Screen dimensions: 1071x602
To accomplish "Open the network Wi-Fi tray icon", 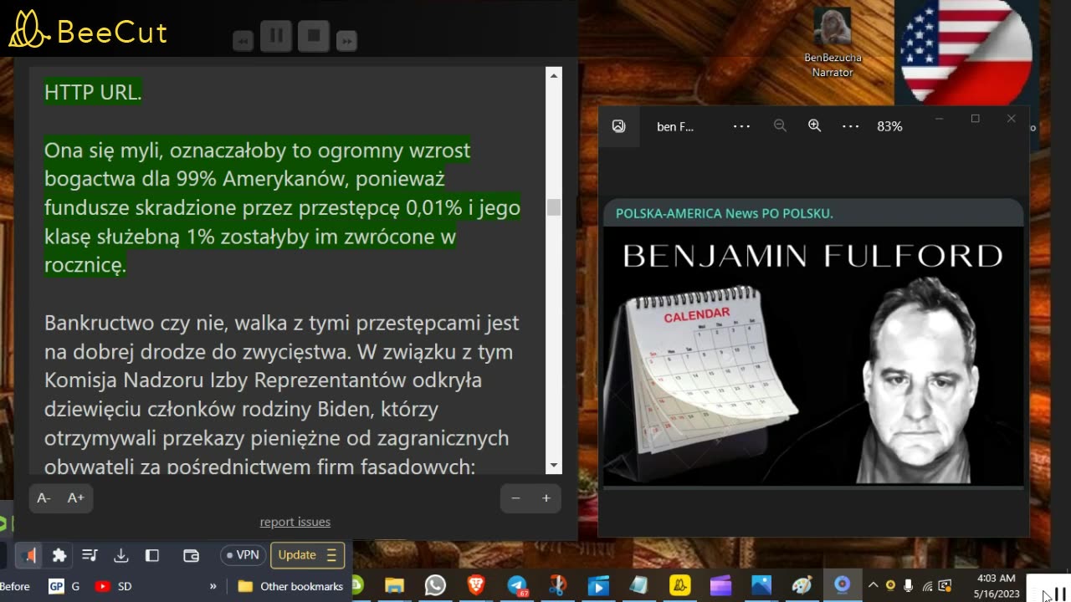I will pos(926,585).
